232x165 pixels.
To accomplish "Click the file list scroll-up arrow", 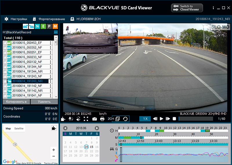I will pos(56,37).
